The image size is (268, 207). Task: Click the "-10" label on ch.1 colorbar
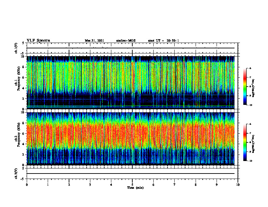click(250, 105)
